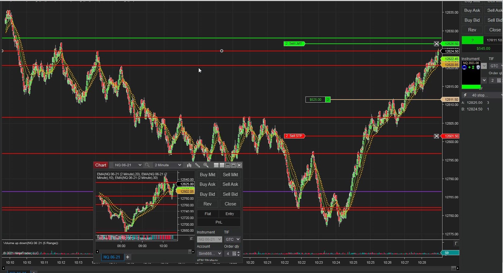The width and height of the screenshot is (503, 273).
Task: Click the PnL display cell
Action: pyautogui.click(x=219, y=222)
